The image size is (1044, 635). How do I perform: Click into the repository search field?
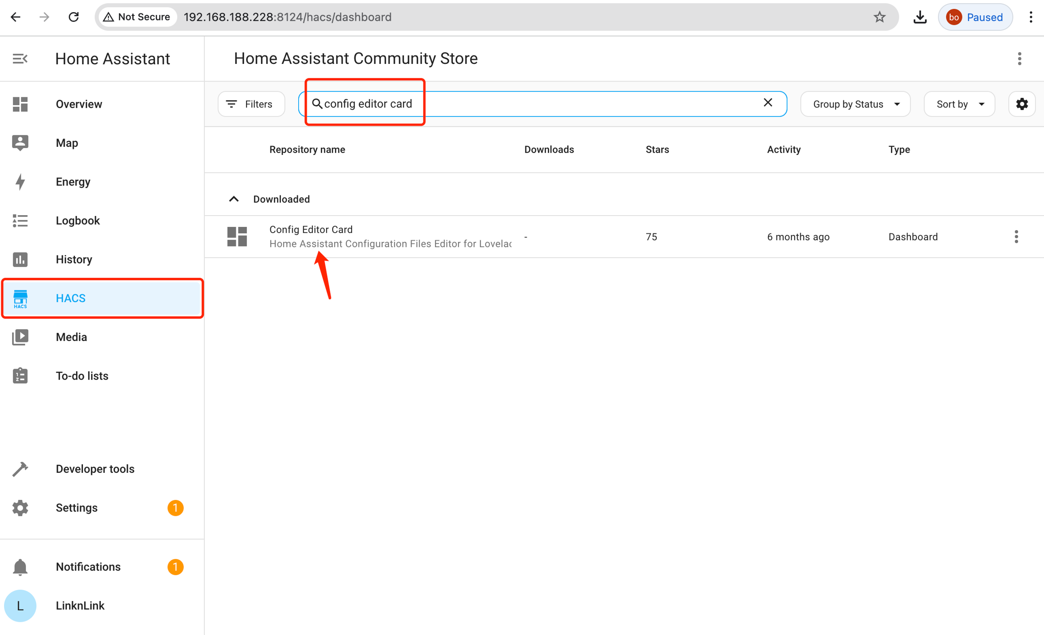[x=544, y=104]
